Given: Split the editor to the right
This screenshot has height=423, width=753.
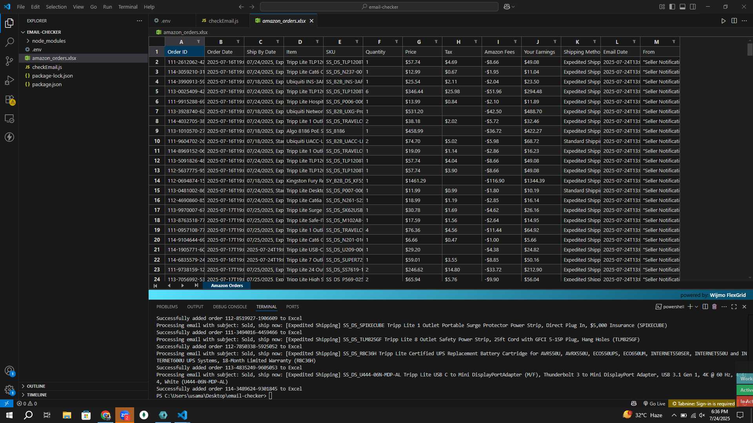Looking at the screenshot, I should [x=734, y=21].
